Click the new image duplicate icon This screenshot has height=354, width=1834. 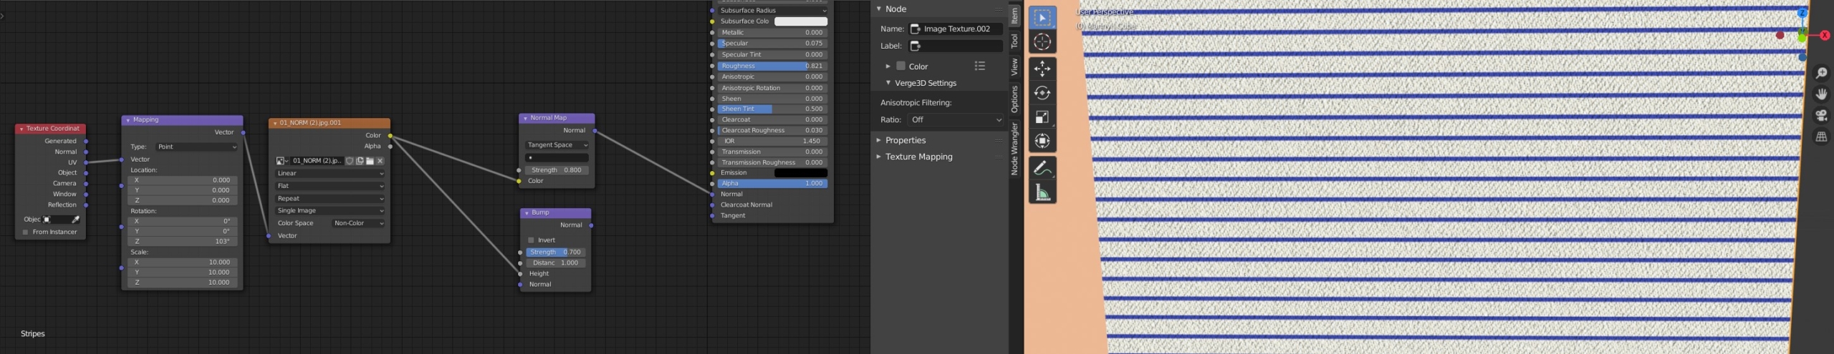click(360, 161)
